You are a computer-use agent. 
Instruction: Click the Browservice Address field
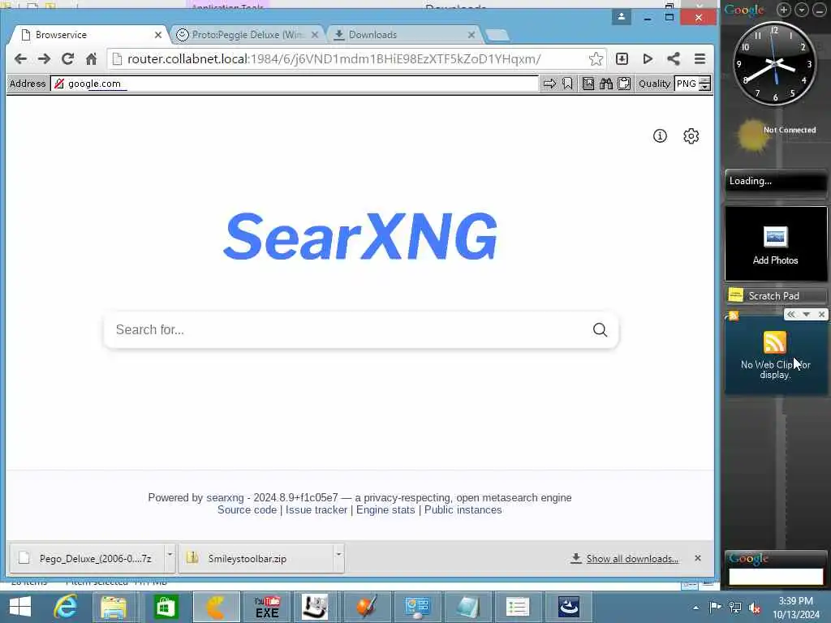tap(295, 84)
